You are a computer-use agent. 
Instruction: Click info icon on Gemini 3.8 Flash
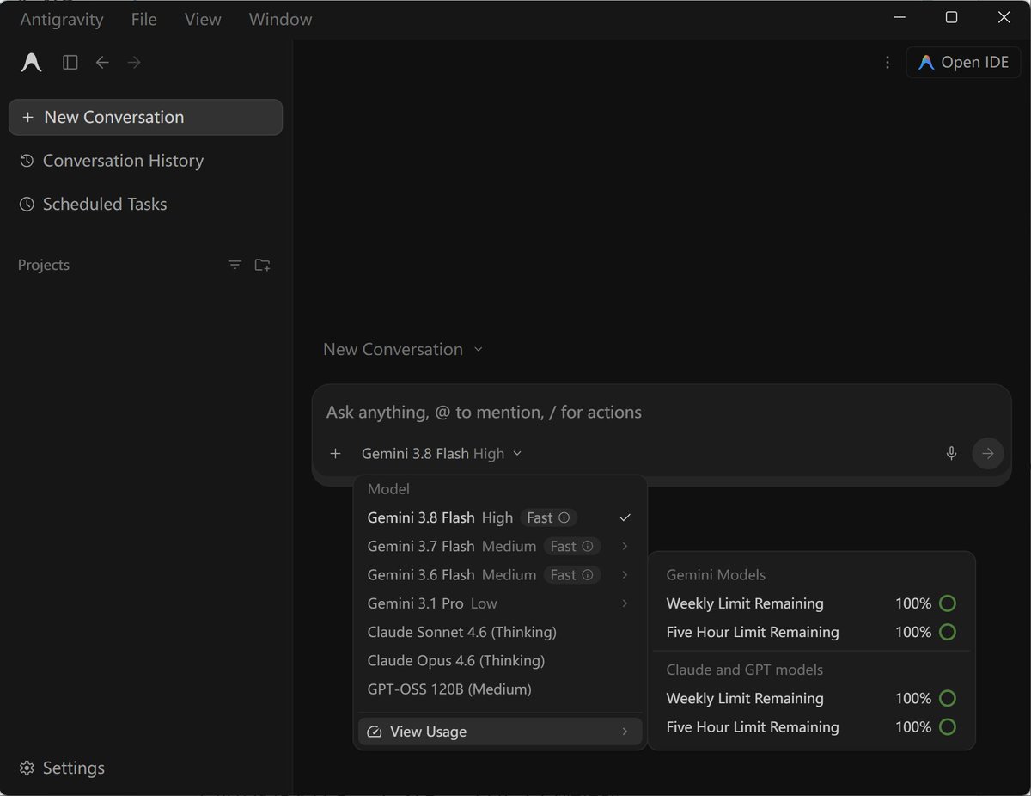564,517
